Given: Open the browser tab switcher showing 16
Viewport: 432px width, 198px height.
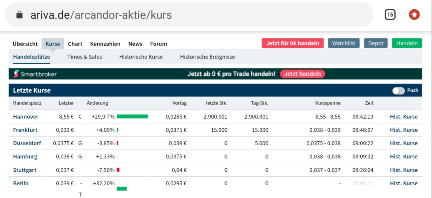Looking at the screenshot, I should (x=390, y=14).
